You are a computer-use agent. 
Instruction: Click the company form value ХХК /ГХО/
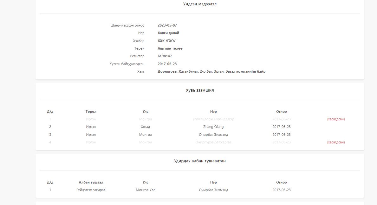[x=166, y=41]
